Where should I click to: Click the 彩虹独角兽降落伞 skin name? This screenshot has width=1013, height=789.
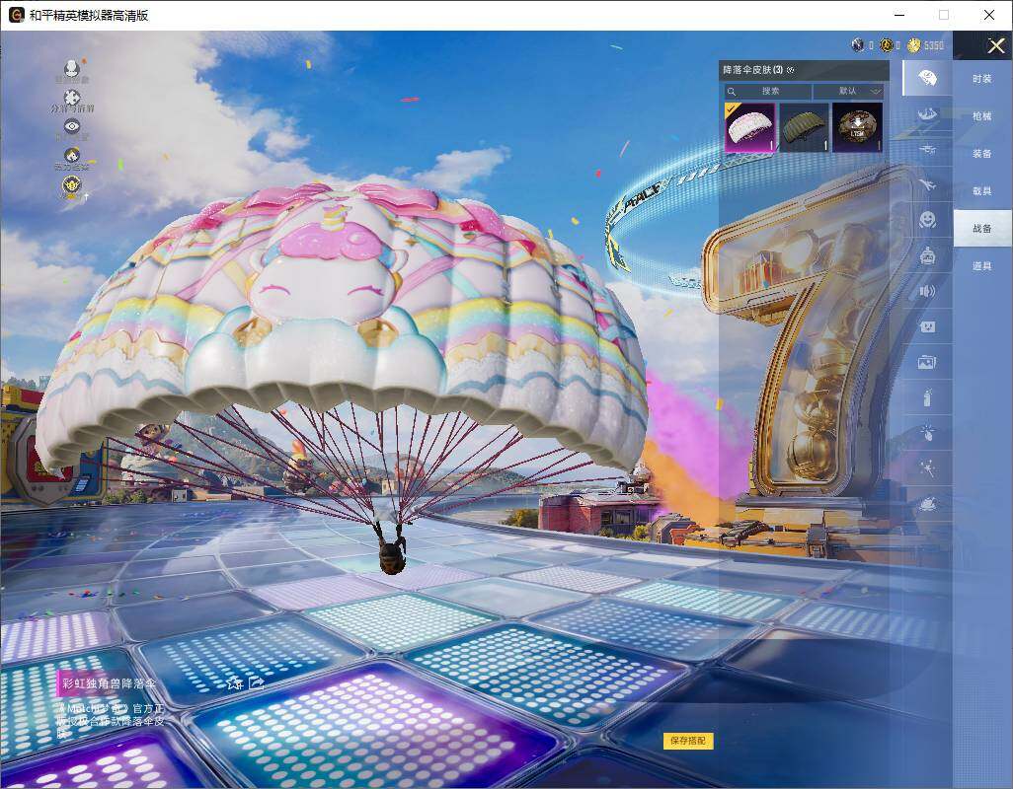pos(109,683)
